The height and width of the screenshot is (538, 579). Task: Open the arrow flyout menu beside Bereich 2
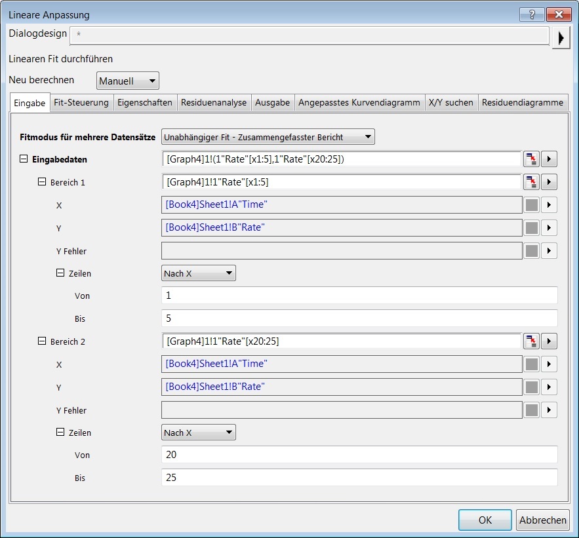pos(549,341)
